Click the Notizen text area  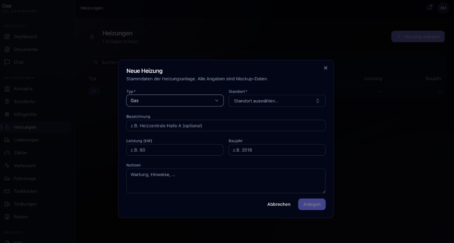(x=226, y=181)
